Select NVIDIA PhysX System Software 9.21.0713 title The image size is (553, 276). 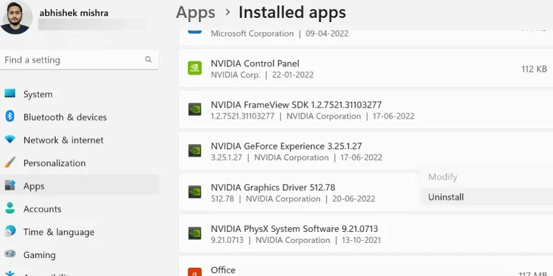294,229
